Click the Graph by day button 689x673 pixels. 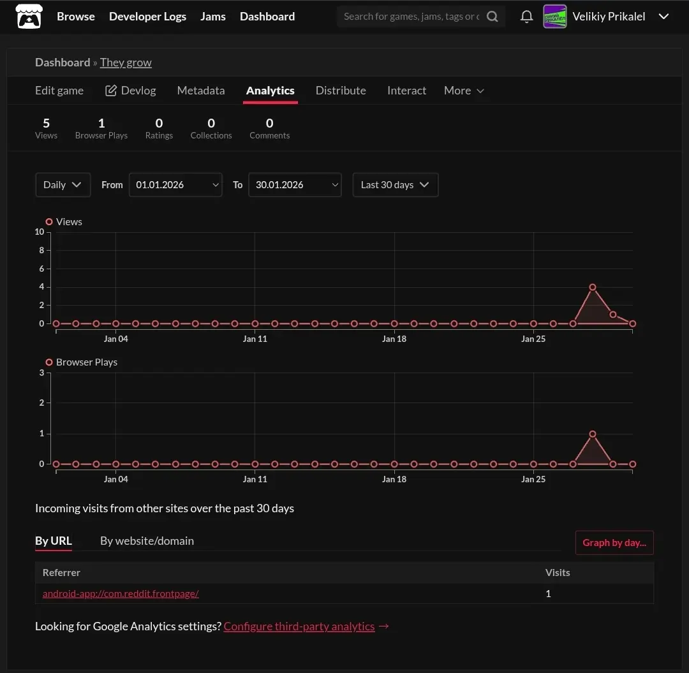(614, 543)
